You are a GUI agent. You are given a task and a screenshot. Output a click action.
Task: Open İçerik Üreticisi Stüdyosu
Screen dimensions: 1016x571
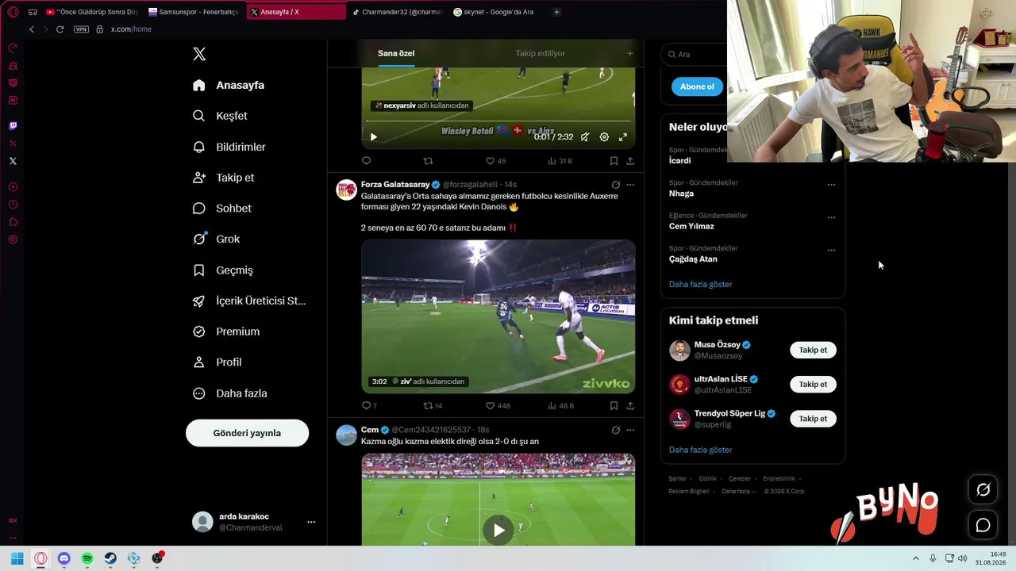click(249, 301)
